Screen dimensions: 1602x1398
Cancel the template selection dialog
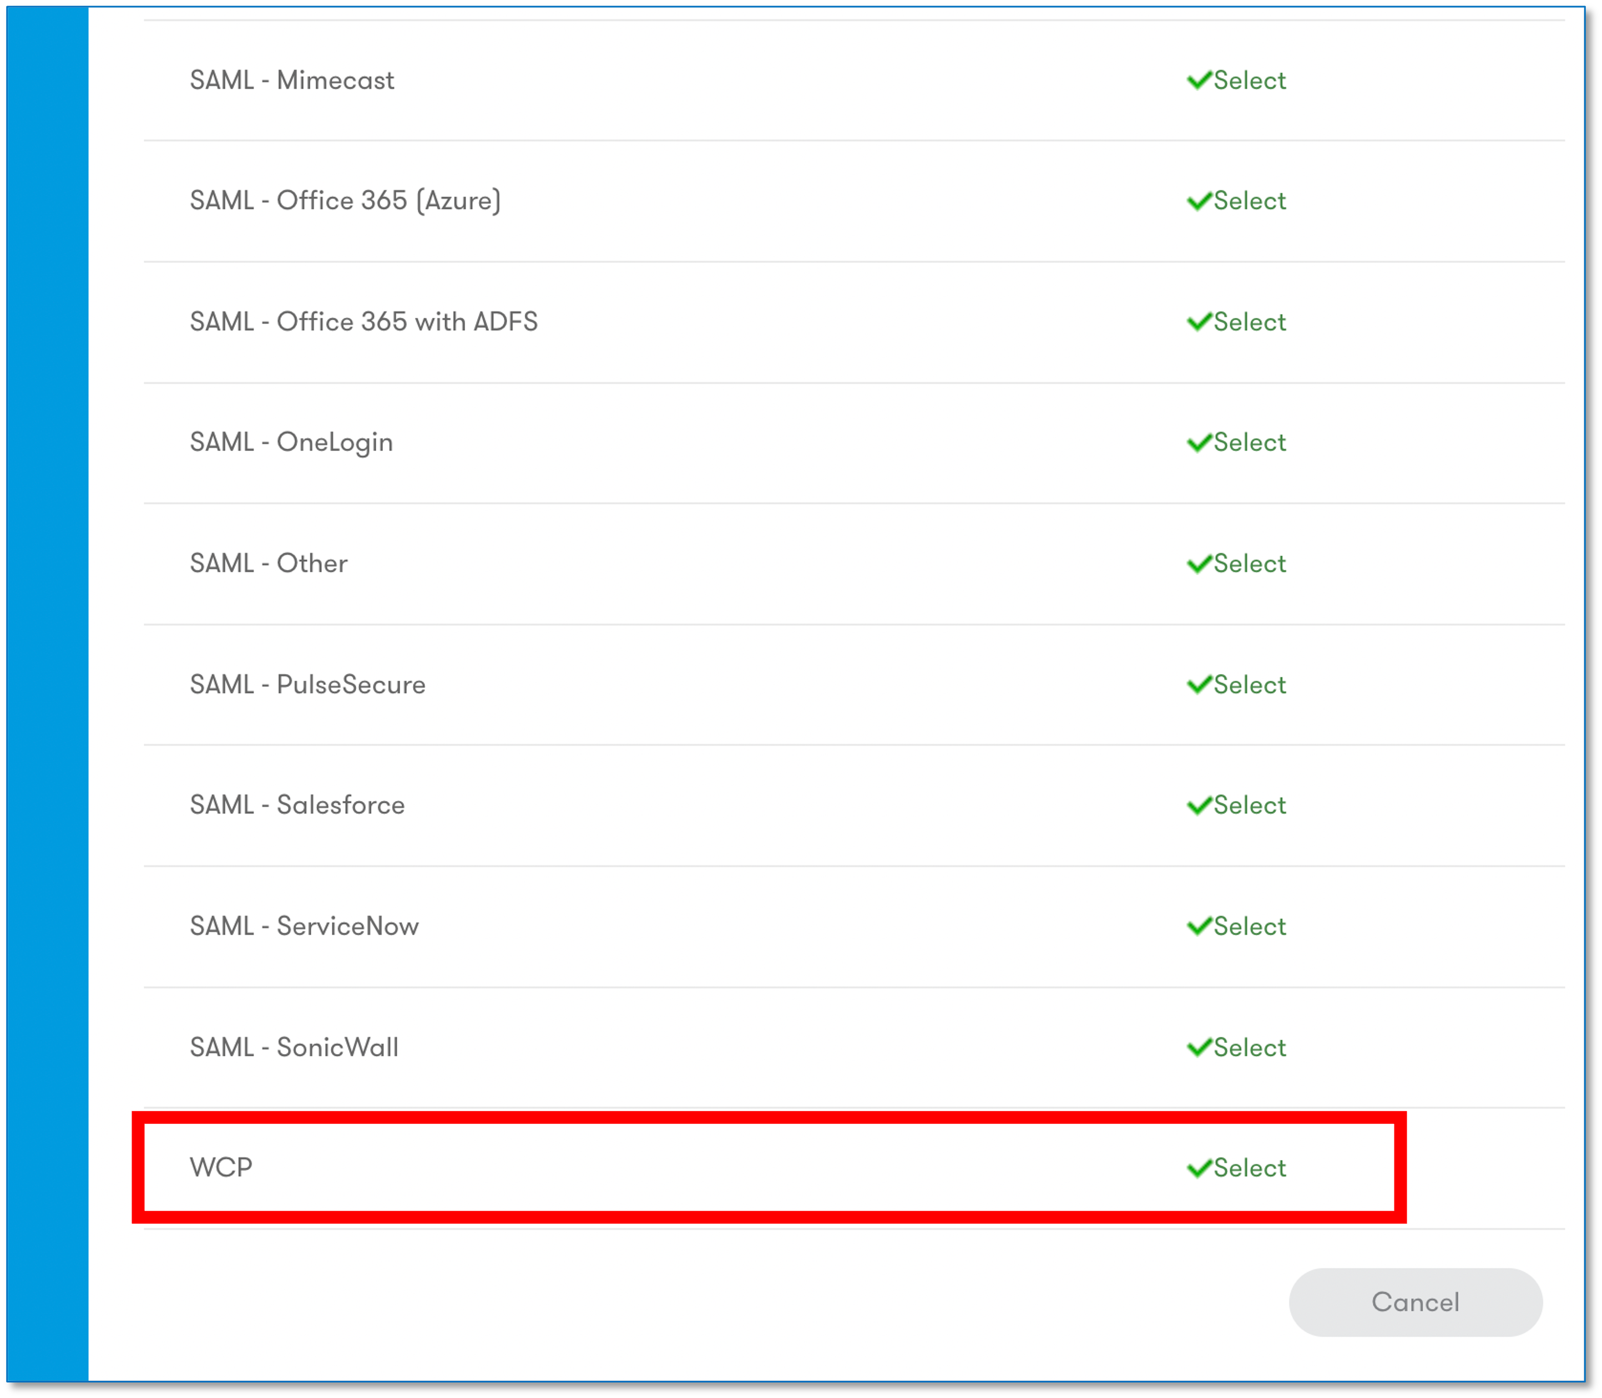(1416, 1303)
